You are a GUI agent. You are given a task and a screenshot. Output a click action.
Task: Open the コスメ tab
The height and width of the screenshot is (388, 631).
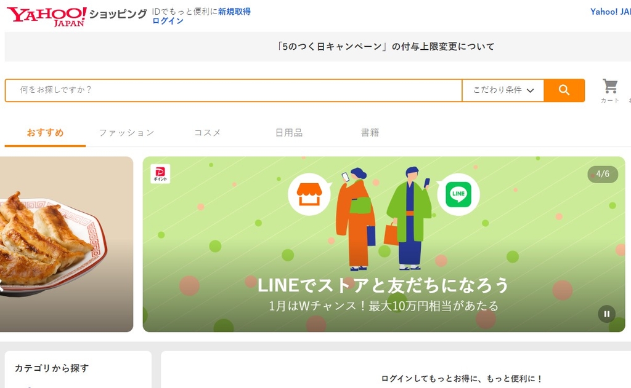click(x=207, y=133)
